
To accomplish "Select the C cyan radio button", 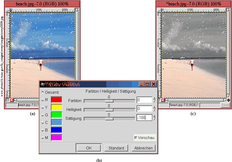I will 42,122.
